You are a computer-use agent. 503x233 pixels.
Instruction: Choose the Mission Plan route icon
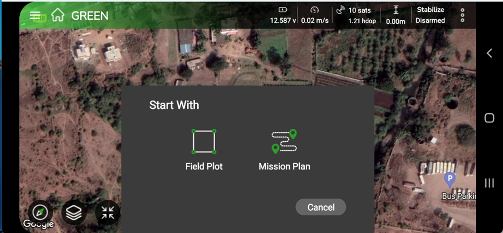point(284,141)
